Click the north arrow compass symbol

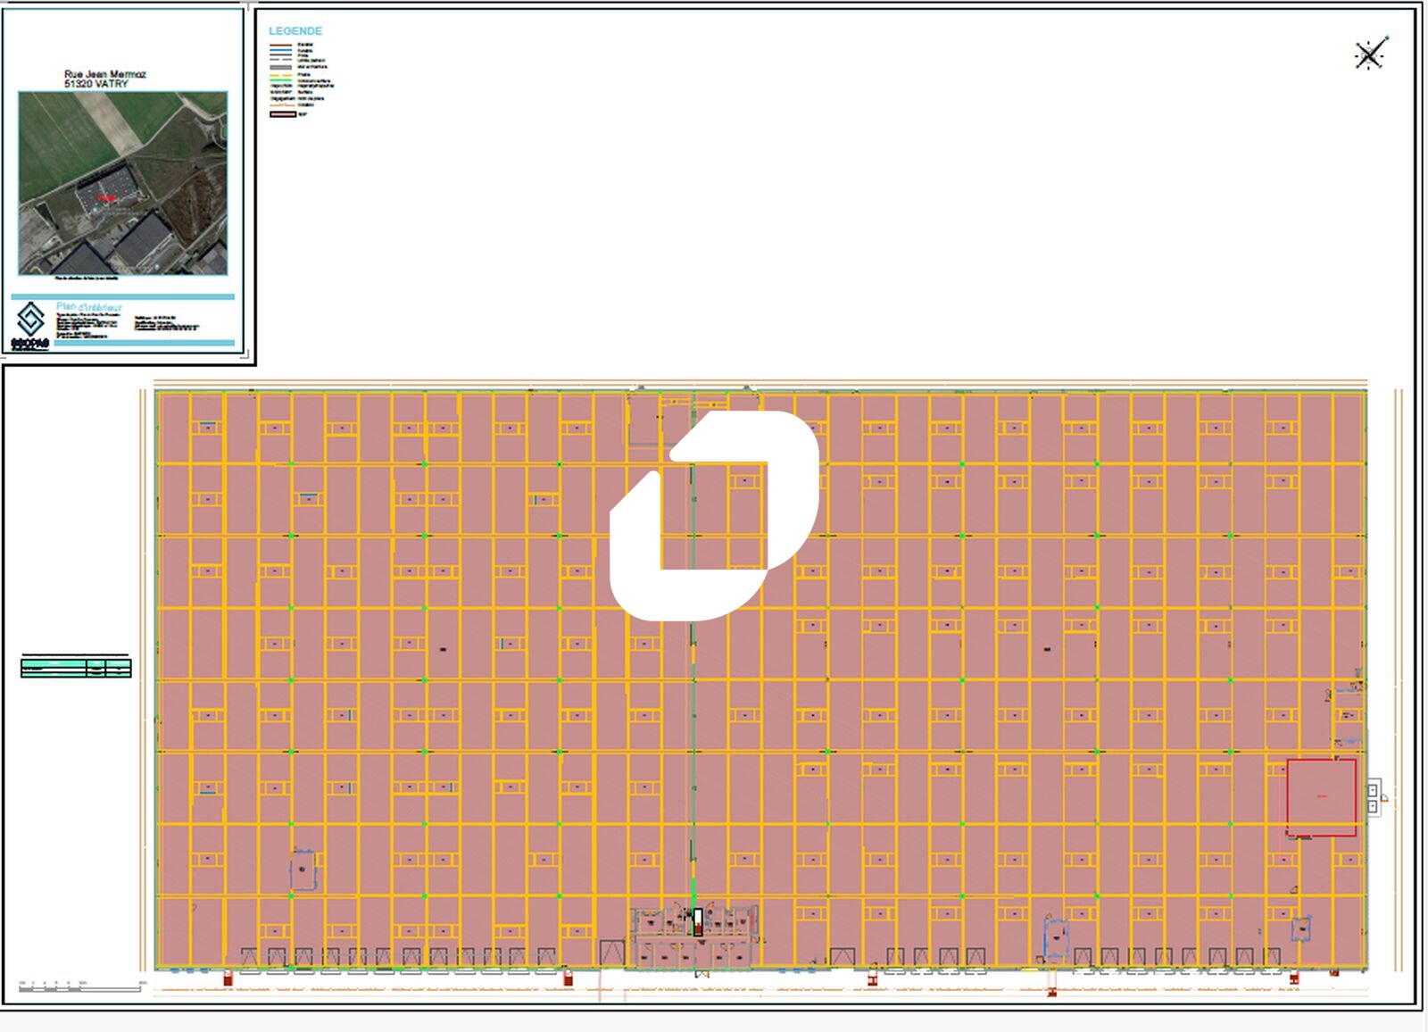pos(1370,54)
